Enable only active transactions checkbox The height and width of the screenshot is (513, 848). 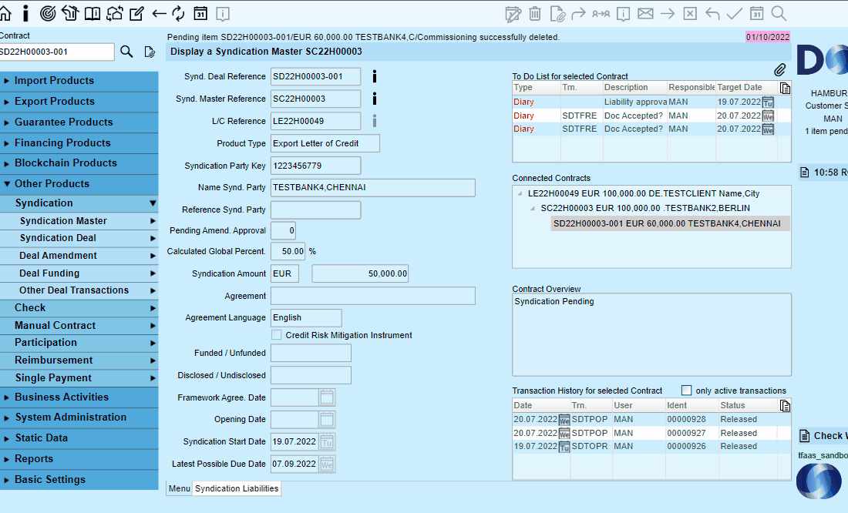click(x=687, y=391)
